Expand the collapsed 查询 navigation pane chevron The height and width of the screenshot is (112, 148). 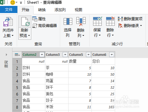coord(7,55)
